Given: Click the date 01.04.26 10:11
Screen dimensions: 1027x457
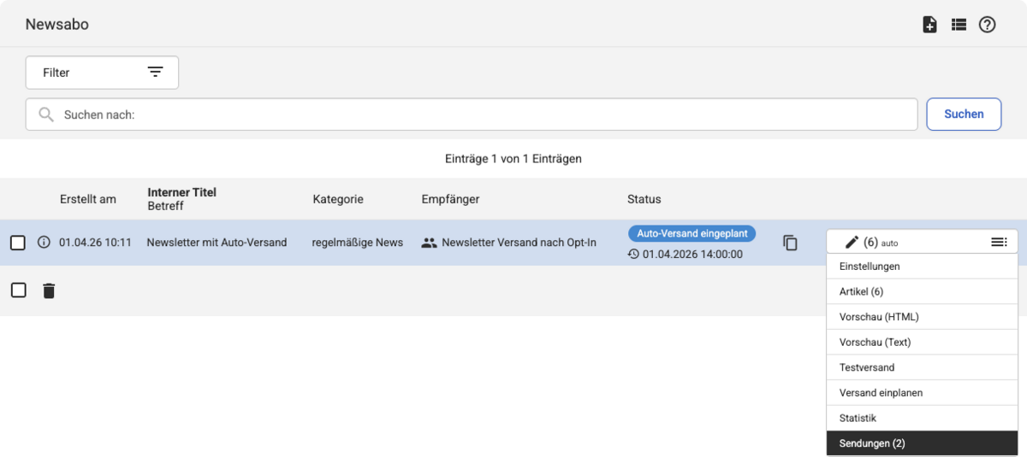Looking at the screenshot, I should pyautogui.click(x=95, y=243).
